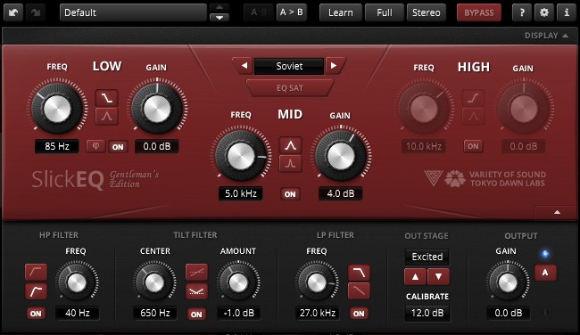This screenshot has height=335, width=580.
Task: Toggle LOW band phase invert button
Action: (x=95, y=146)
